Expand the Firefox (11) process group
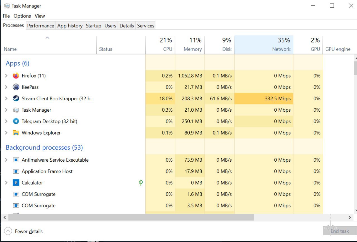This screenshot has width=357, height=242. coord(6,76)
